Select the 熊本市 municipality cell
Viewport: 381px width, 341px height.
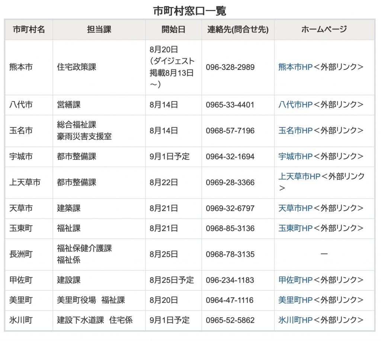click(29, 68)
